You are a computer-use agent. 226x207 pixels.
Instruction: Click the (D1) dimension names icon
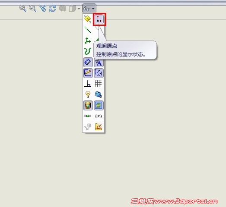click(x=99, y=116)
